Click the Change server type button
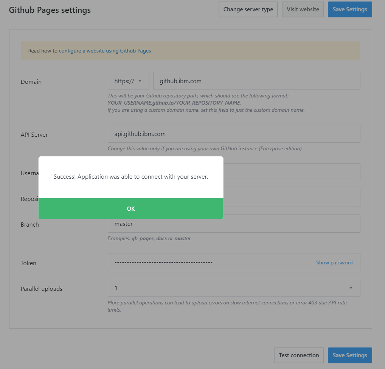This screenshot has height=369, width=385. 248,9
